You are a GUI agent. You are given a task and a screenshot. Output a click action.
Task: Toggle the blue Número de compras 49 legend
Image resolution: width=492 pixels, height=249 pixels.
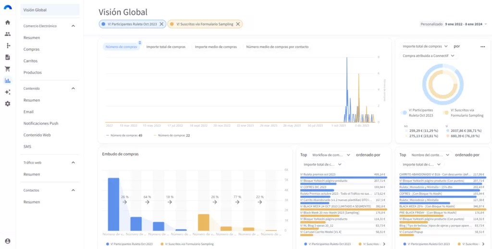[124, 136]
